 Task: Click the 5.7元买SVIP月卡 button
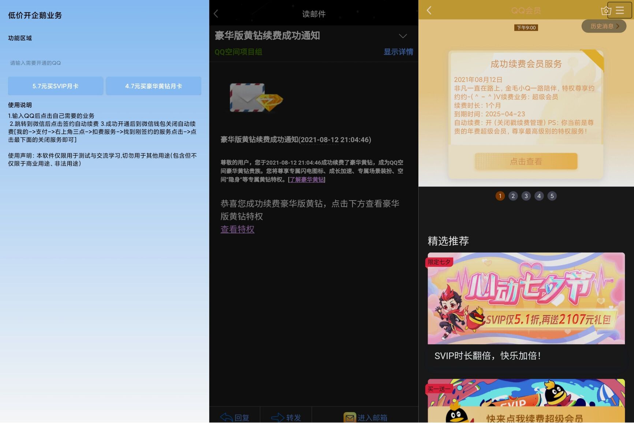pos(56,86)
